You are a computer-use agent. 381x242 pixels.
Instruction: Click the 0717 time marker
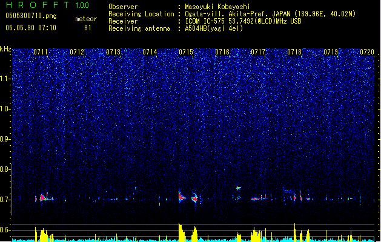click(258, 52)
